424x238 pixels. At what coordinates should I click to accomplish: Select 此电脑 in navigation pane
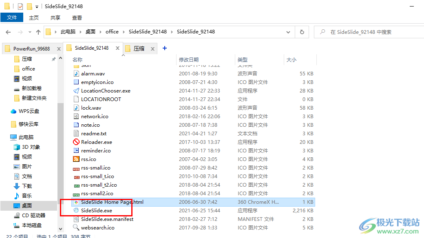26,137
